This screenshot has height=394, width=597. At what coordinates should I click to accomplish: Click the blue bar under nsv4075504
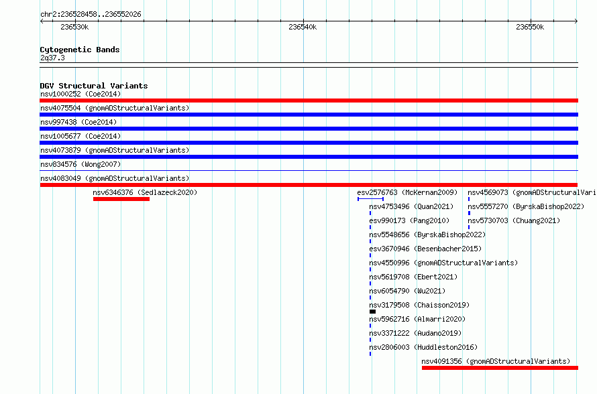coord(309,115)
